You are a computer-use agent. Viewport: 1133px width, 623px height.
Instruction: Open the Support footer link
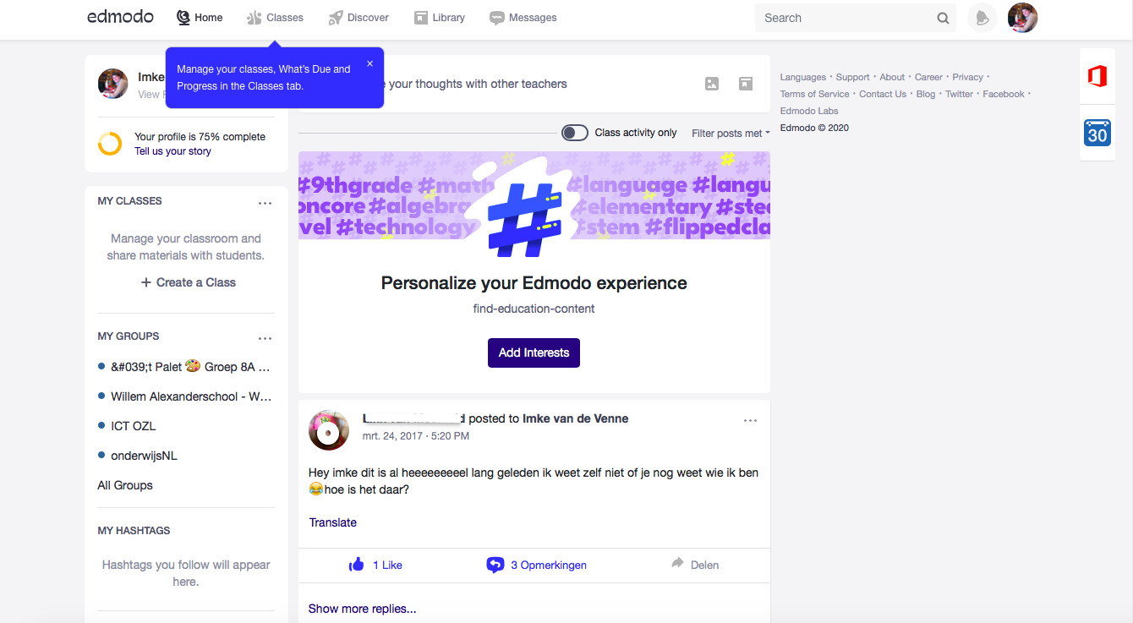(853, 77)
